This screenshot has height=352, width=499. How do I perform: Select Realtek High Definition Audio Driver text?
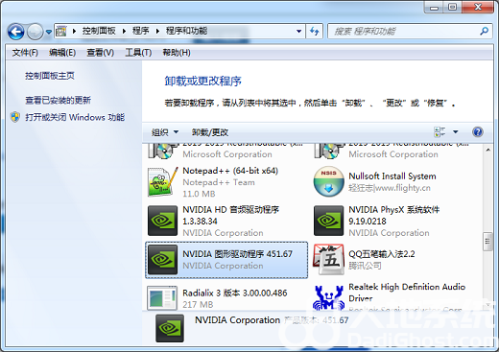[407, 293]
